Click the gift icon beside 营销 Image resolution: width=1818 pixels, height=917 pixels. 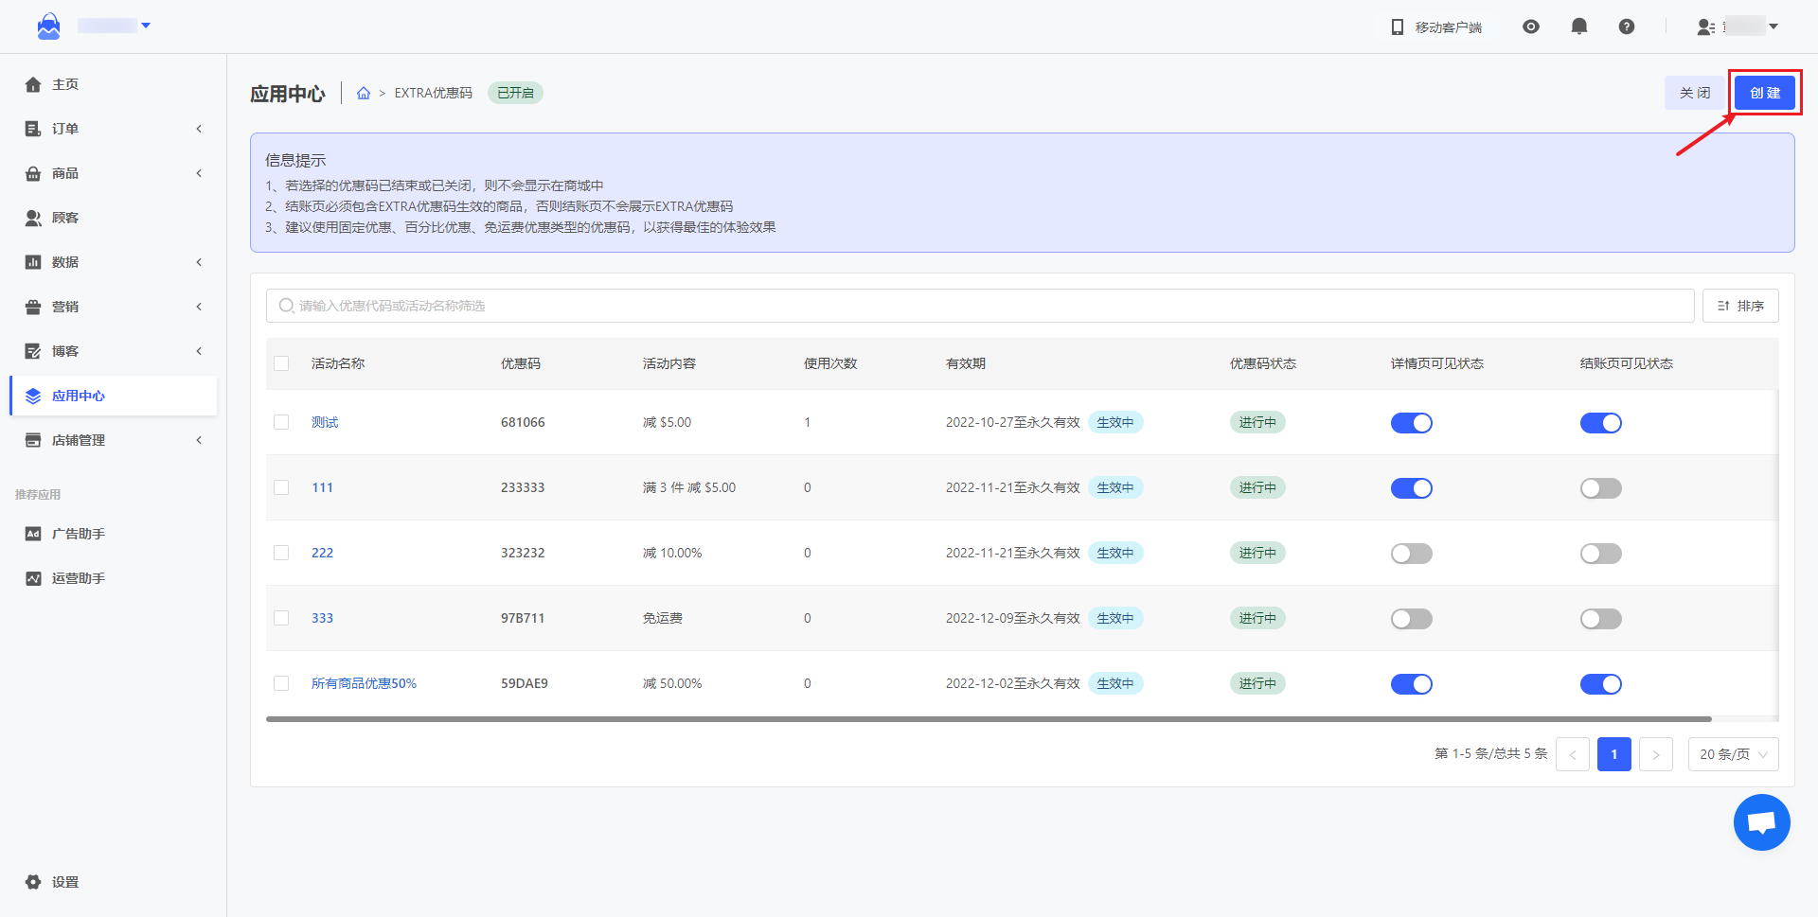tap(33, 307)
